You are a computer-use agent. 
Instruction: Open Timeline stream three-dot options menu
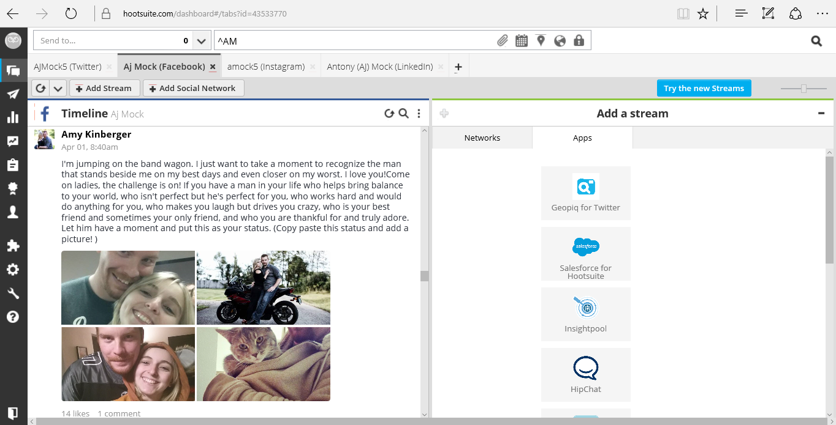click(x=419, y=113)
